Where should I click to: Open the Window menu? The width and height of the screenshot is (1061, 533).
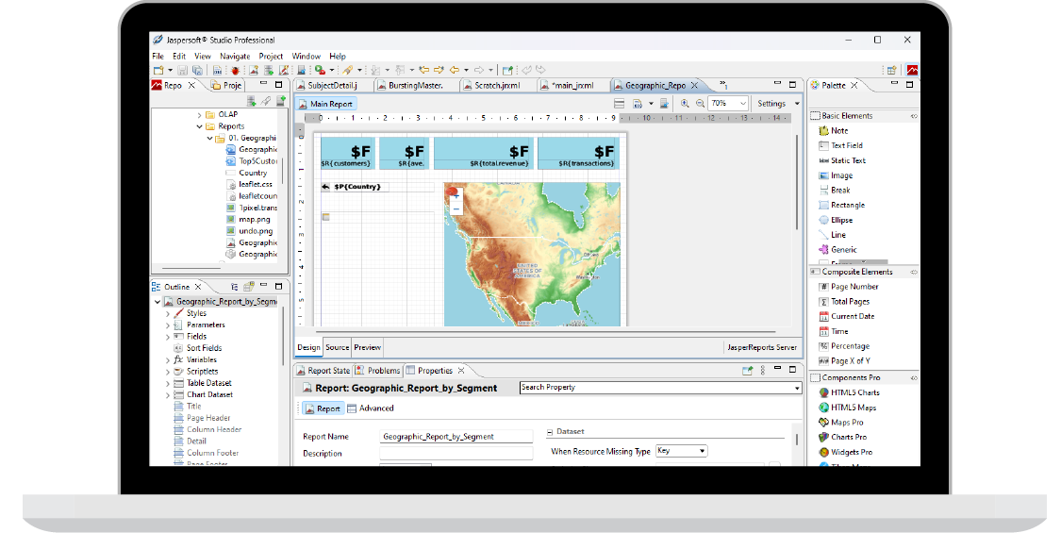pos(306,57)
